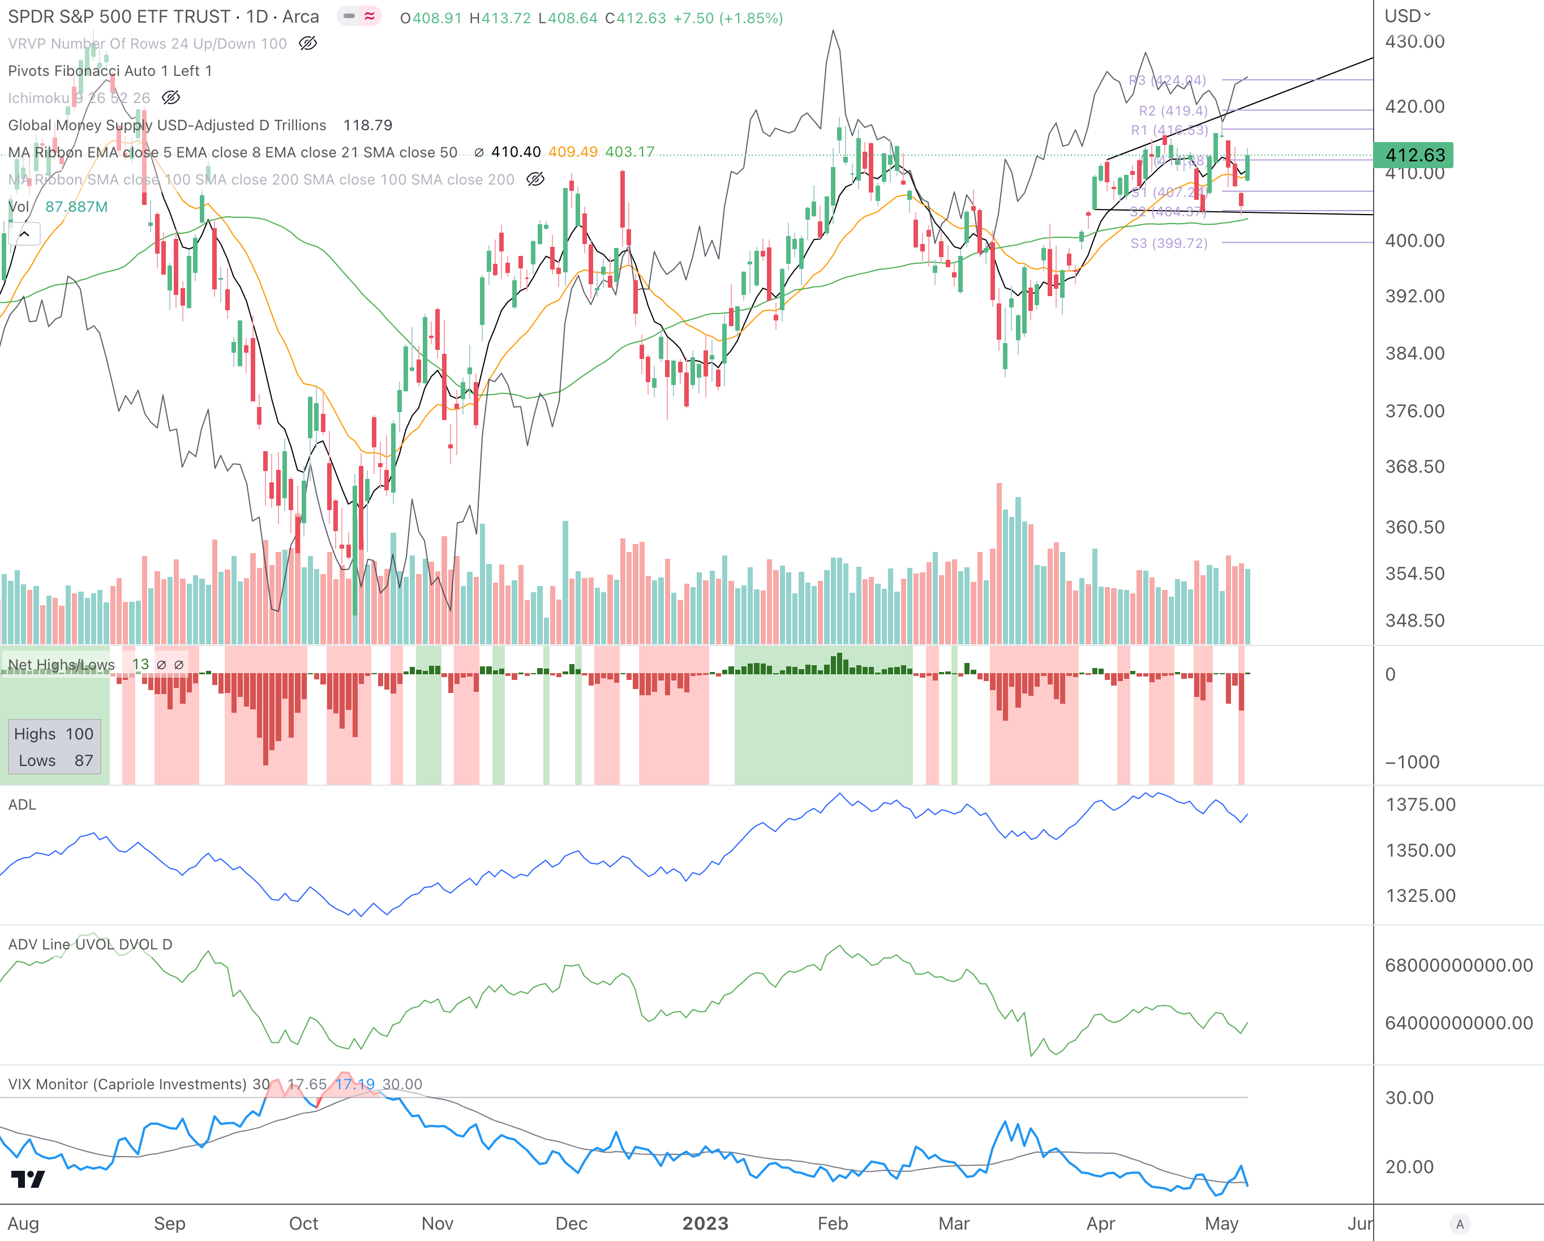Select the ADV Line UVOL DVOL D label
1544x1241 pixels.
(x=90, y=944)
